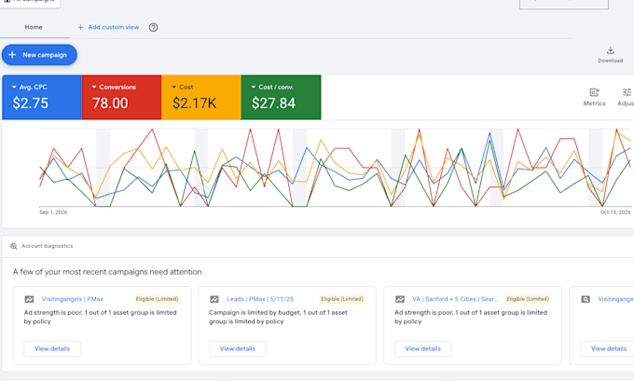This screenshot has width=634, height=381.
Task: Click the $2.75 Avg. CPC value
Action: (31, 103)
